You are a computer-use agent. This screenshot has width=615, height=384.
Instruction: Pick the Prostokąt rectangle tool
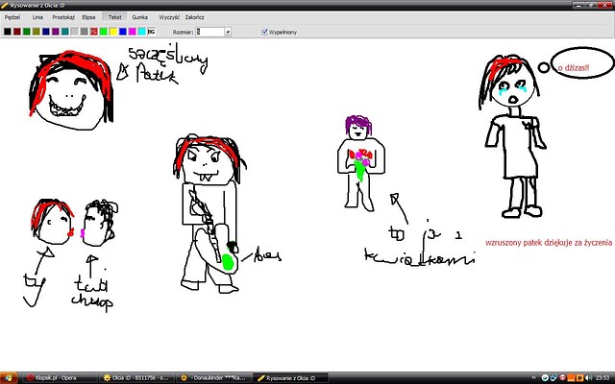(63, 17)
